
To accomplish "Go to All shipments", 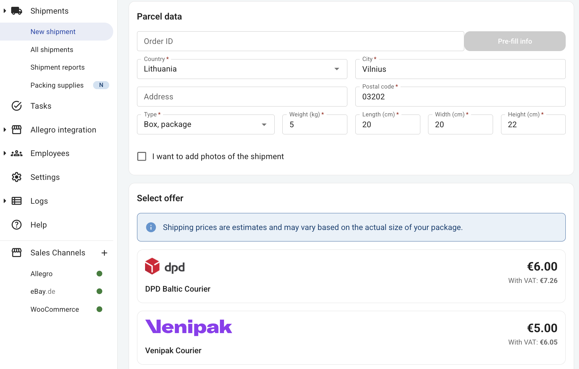I will [x=52, y=50].
